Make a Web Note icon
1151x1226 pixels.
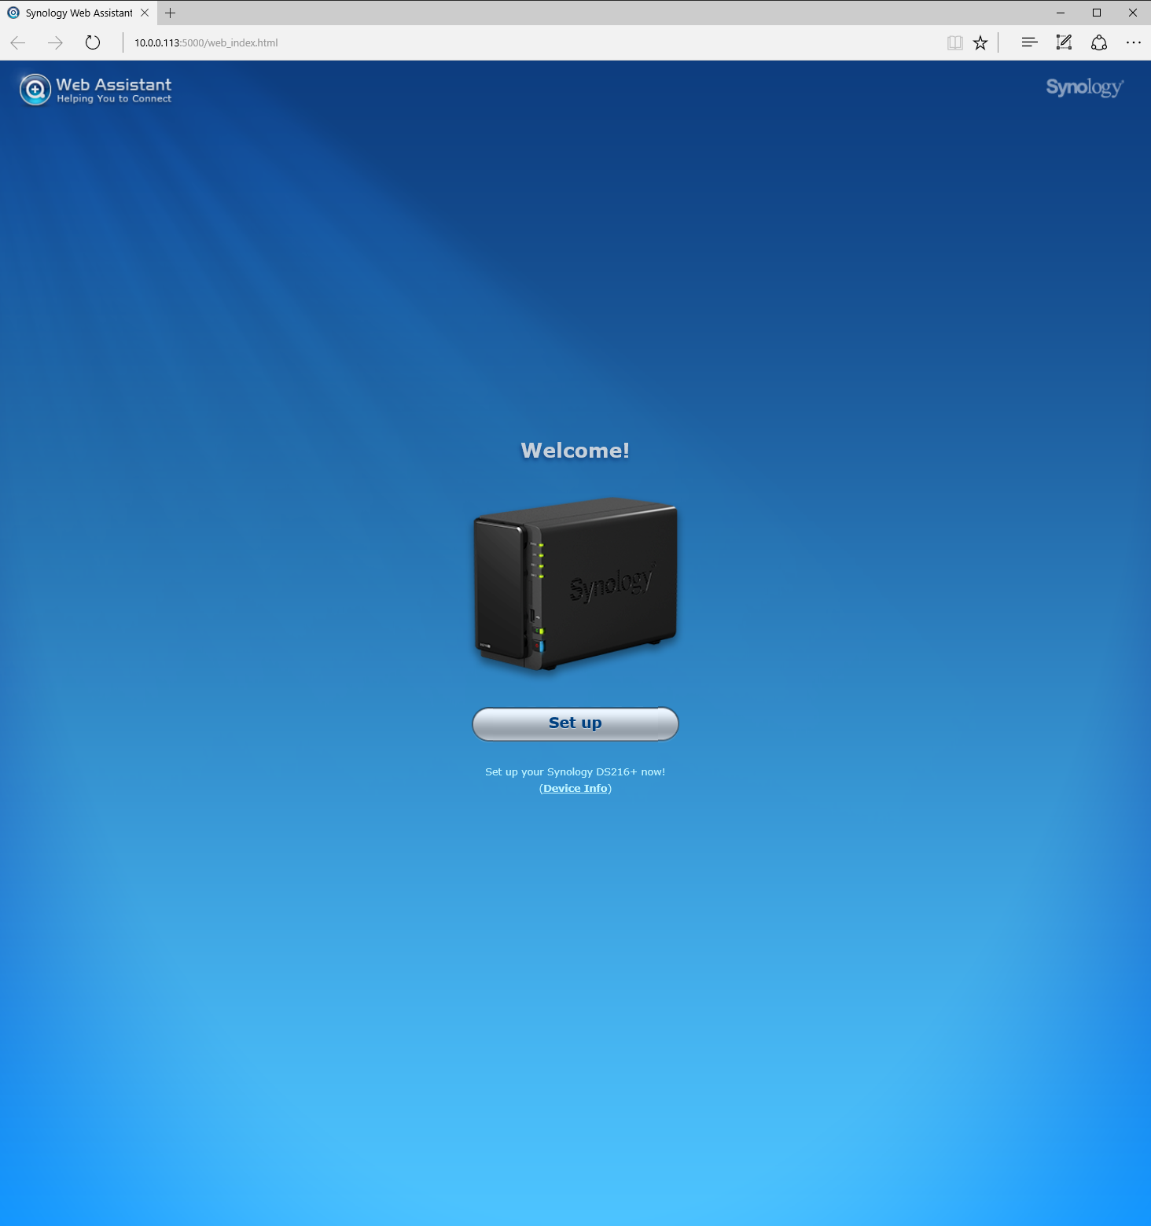(1064, 42)
